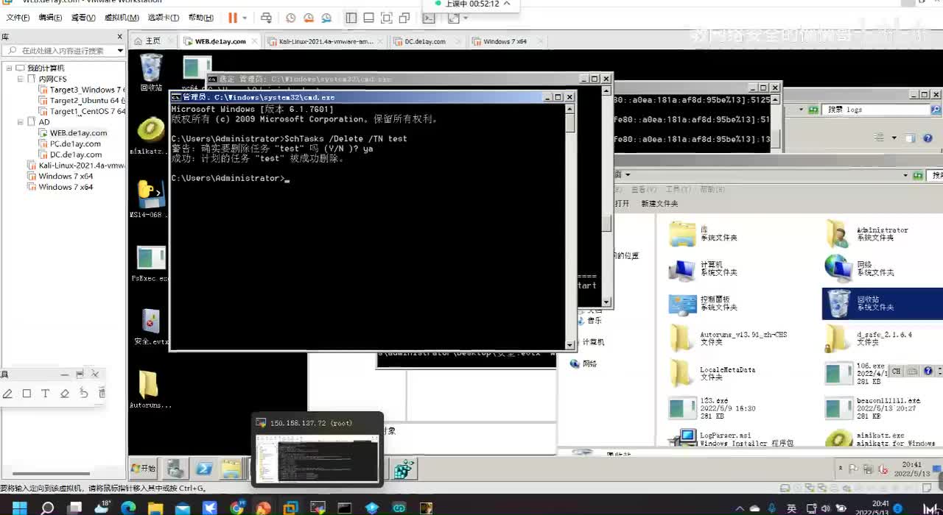Click the guest 开始 start button
Image resolution: width=943 pixels, height=515 pixels.
pos(144,468)
